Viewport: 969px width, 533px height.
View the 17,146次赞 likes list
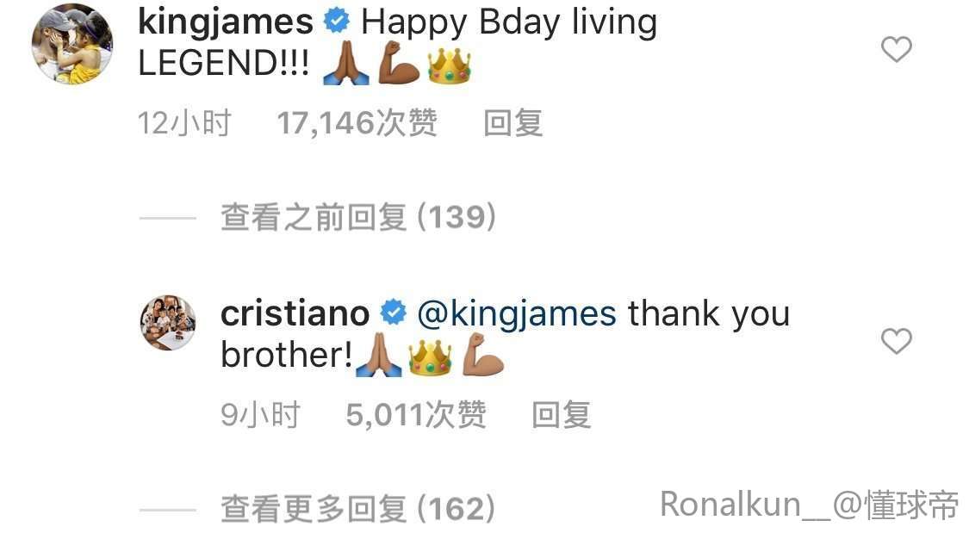point(357,122)
